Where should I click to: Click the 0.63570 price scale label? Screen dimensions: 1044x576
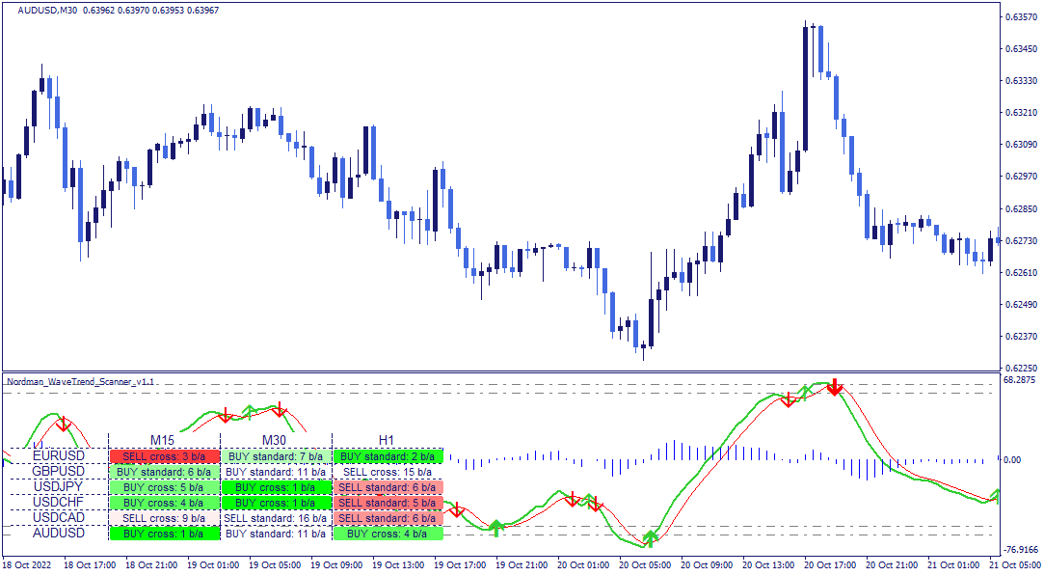click(1020, 16)
